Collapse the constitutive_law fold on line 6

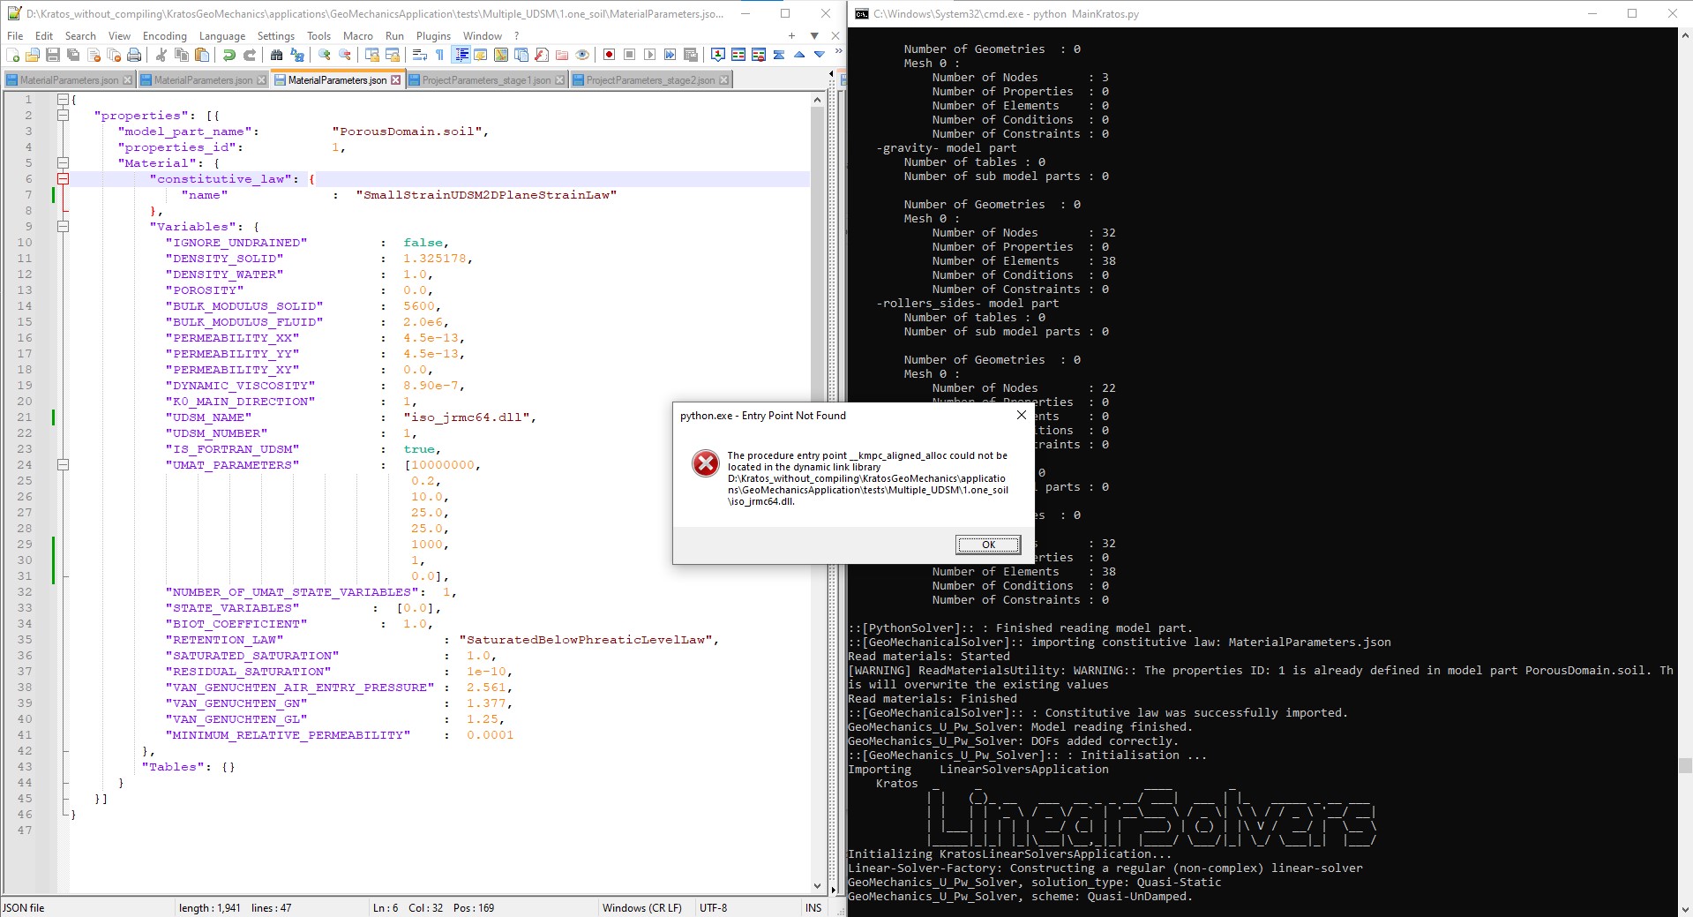pos(63,178)
